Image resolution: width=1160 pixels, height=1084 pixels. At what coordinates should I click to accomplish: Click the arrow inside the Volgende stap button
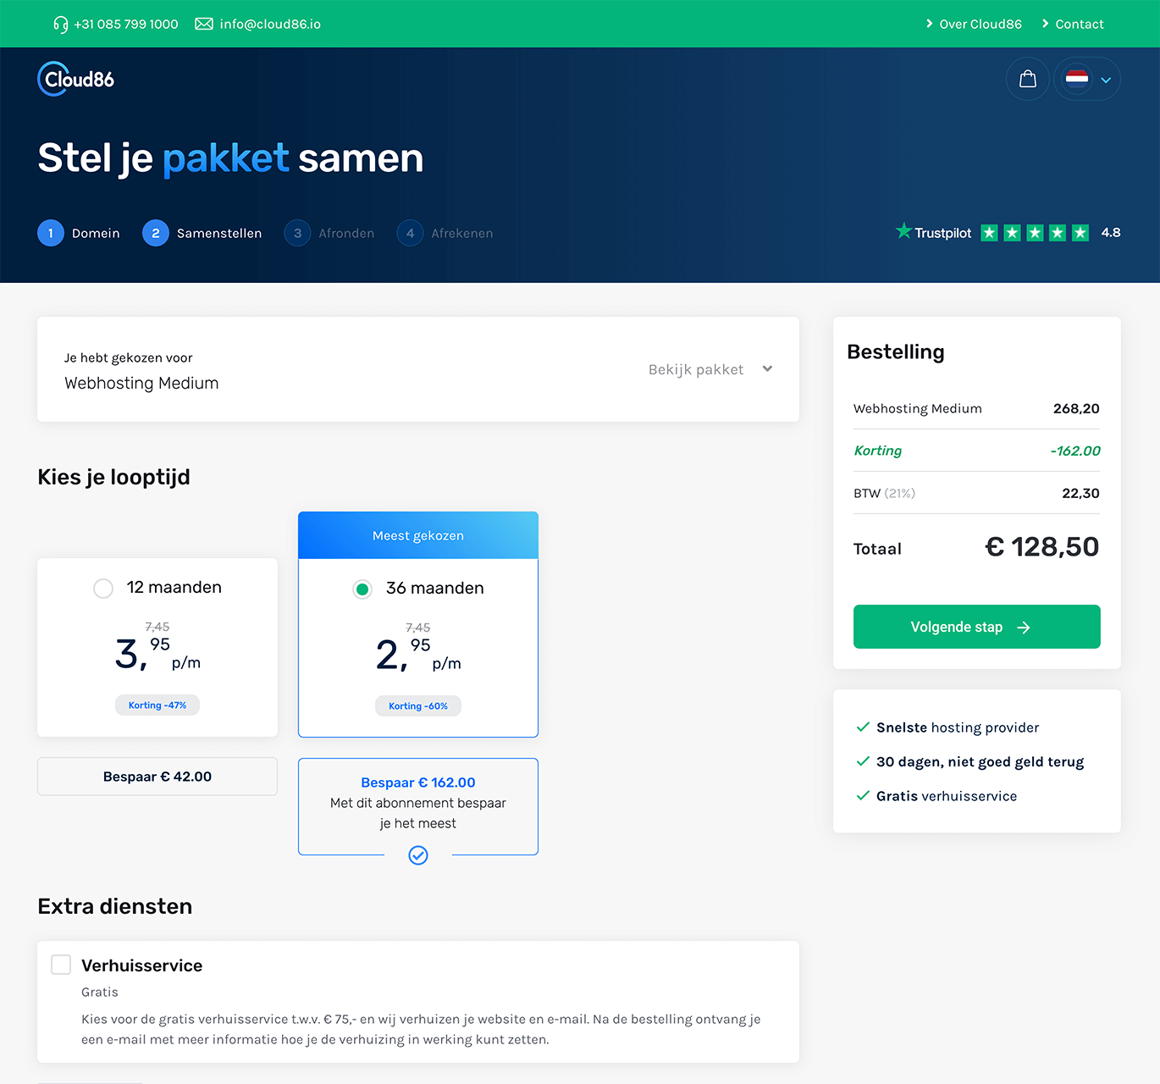pyautogui.click(x=1024, y=627)
